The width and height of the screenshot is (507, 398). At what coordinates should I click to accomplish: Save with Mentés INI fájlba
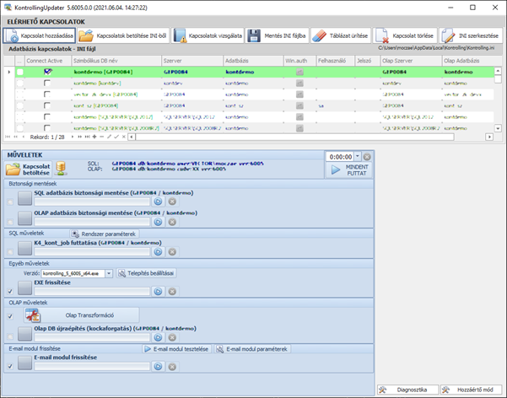[274, 36]
